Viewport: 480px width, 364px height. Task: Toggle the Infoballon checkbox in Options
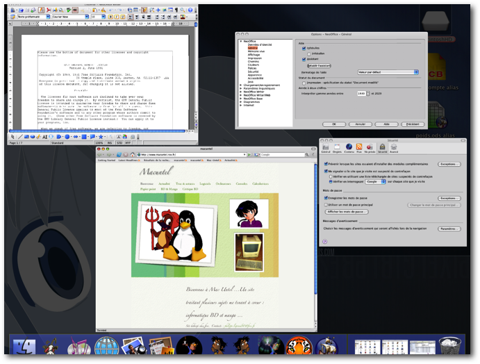tap(308, 54)
